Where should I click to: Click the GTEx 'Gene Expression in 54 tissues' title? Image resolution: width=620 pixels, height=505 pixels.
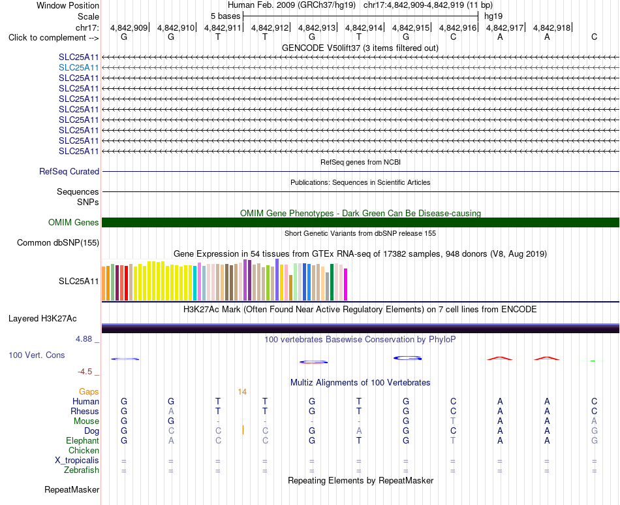point(360,253)
